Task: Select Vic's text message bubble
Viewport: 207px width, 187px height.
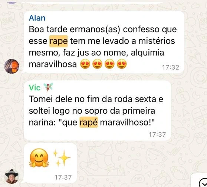Action: 98,111
